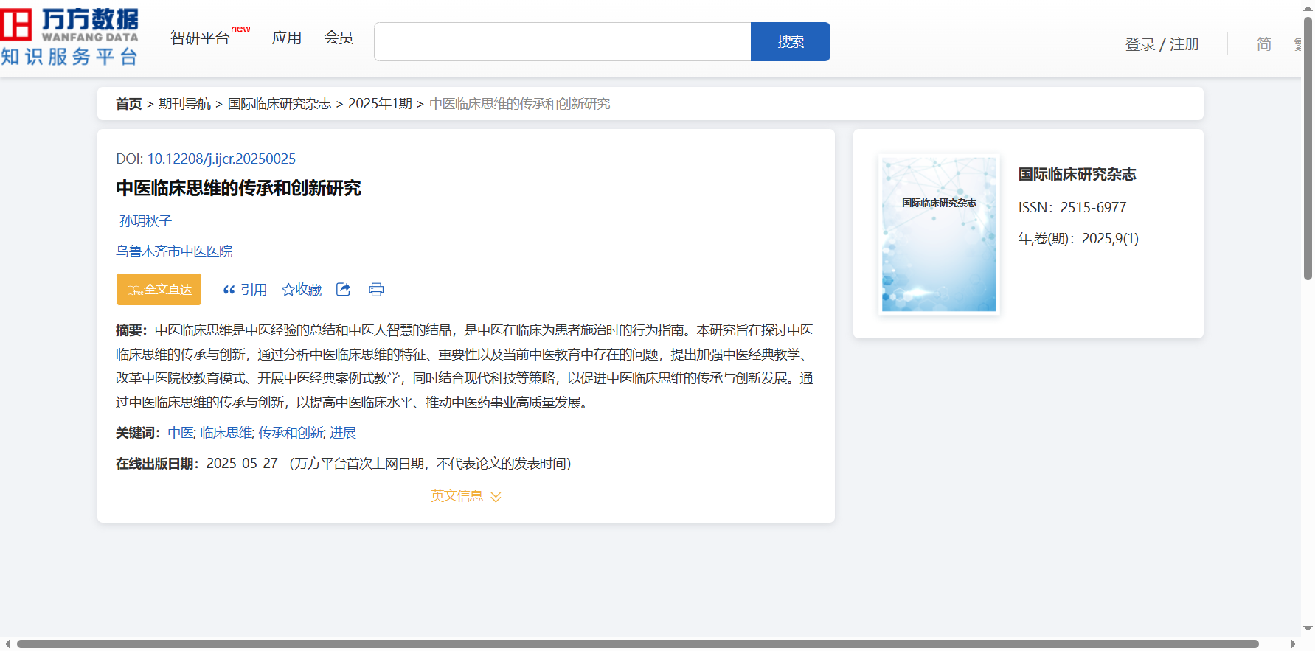The image size is (1315, 651).
Task: Click the print icon
Action: click(376, 290)
